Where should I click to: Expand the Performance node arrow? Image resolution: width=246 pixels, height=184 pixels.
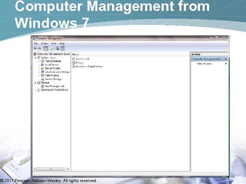[x=39, y=76]
